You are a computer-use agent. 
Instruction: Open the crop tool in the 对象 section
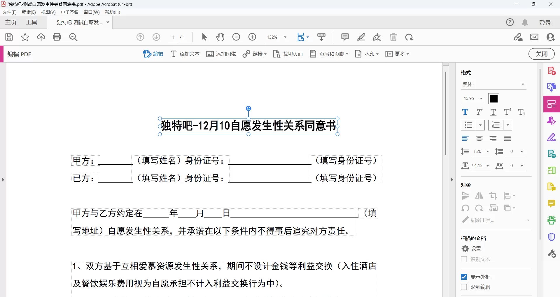click(x=493, y=196)
